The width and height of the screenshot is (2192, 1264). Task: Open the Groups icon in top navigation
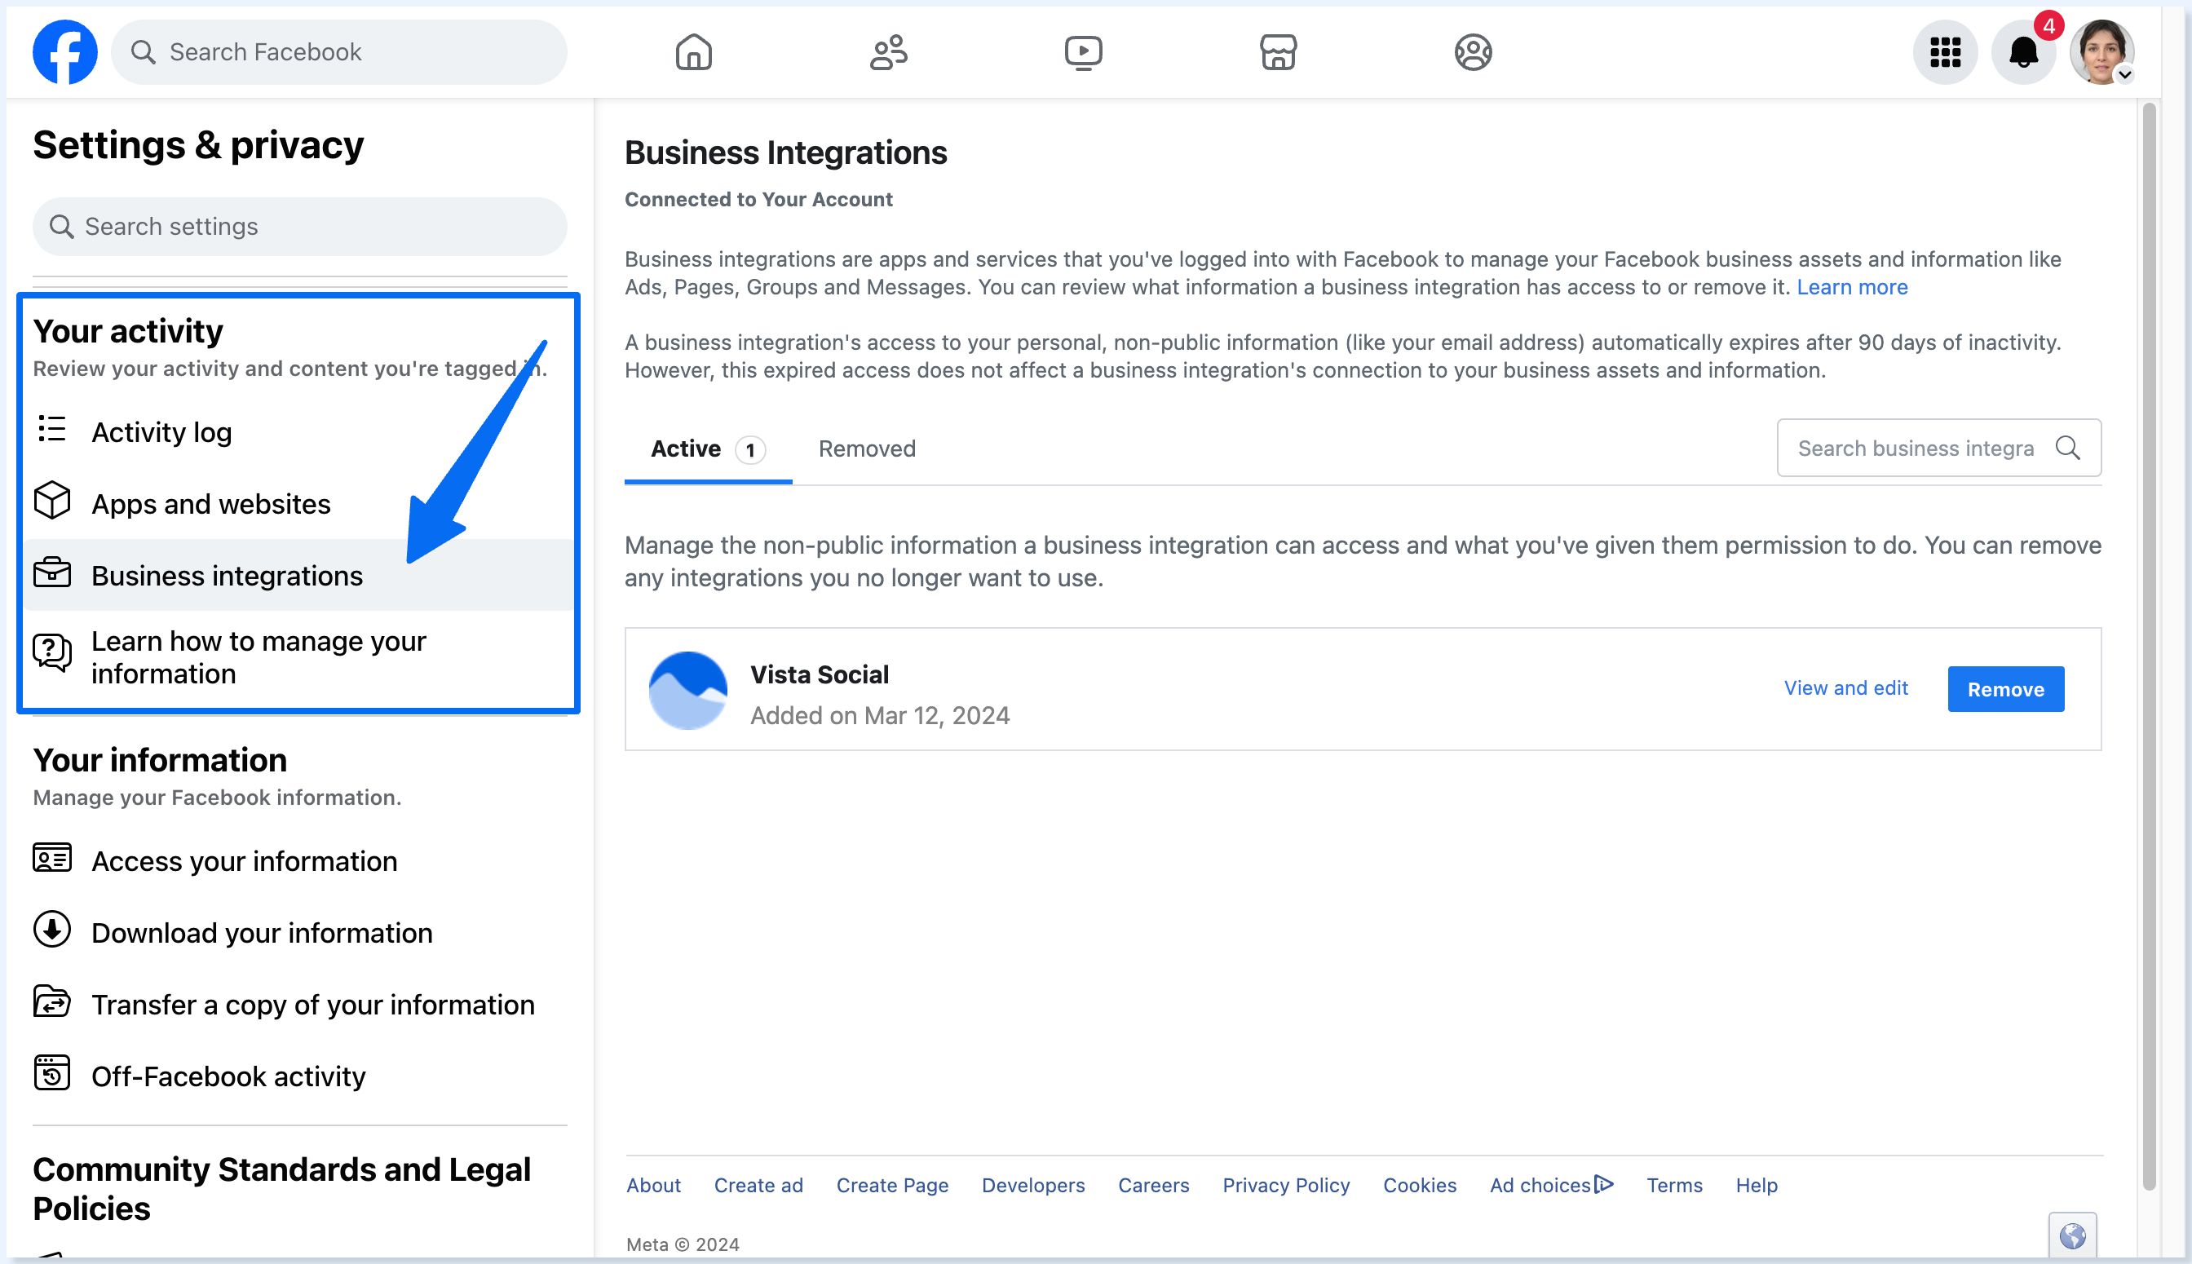1472,52
